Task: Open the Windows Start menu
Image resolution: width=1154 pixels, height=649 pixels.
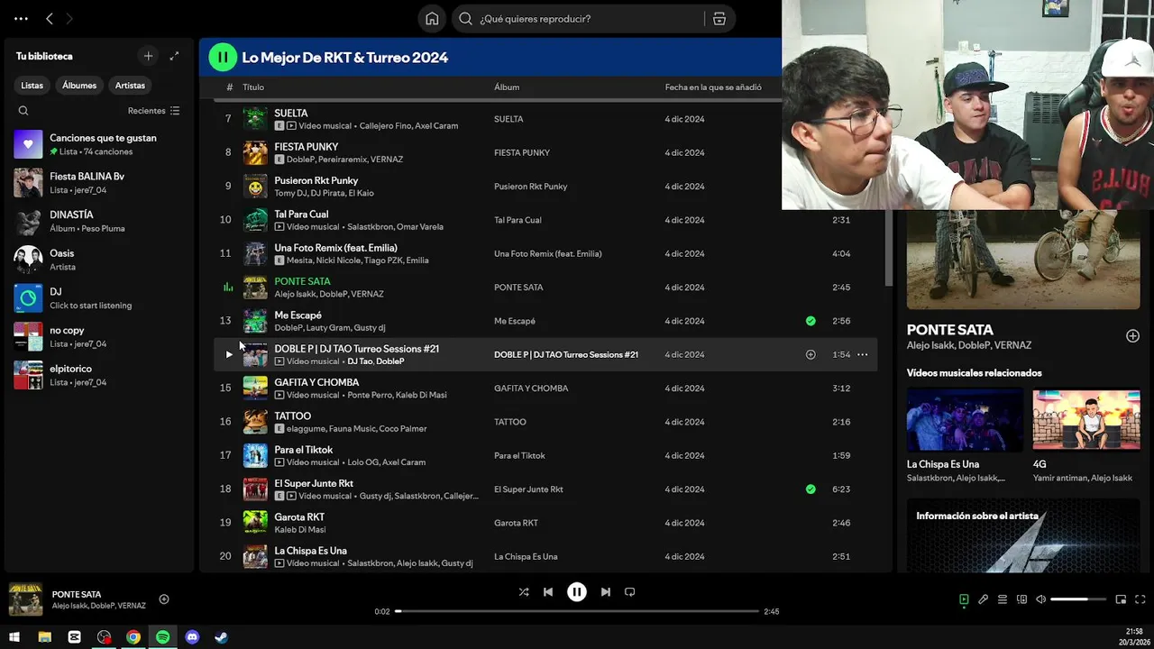Action: [14, 637]
